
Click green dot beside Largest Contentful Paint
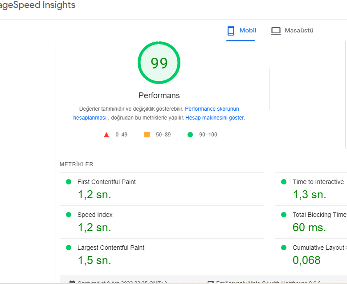click(x=69, y=248)
